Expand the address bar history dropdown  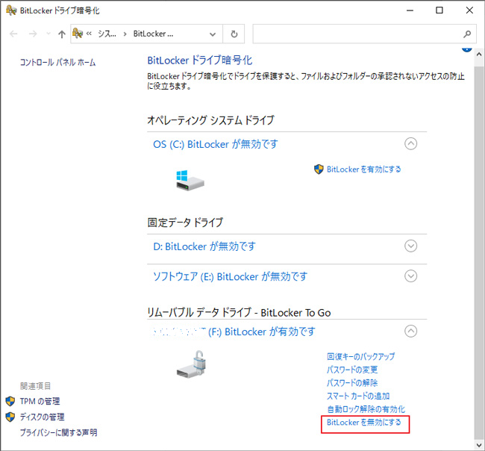pyautogui.click(x=213, y=34)
